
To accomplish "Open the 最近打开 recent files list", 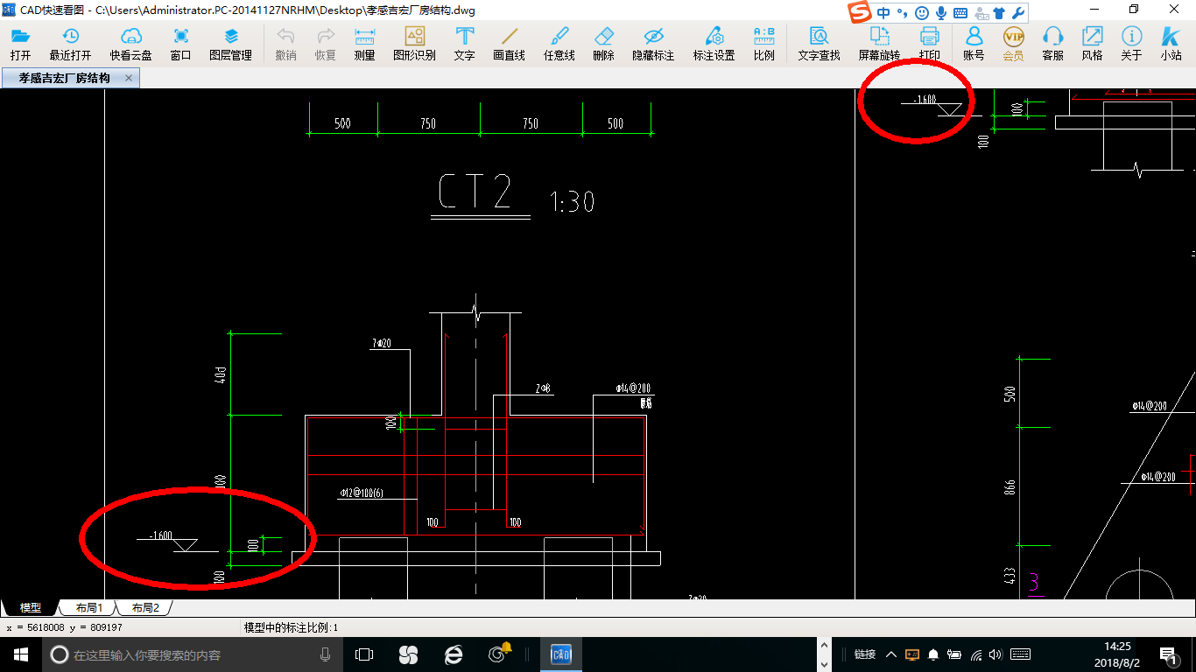I will [x=70, y=44].
